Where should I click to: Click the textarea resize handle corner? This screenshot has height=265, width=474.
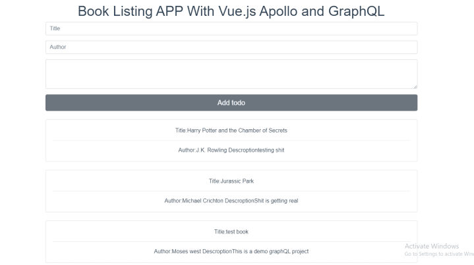(415, 86)
